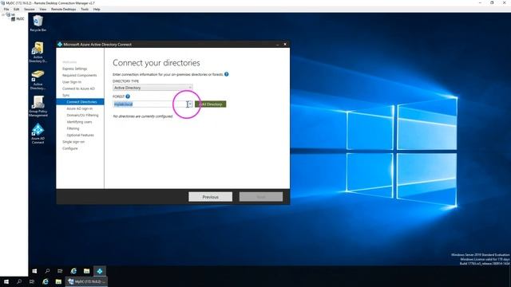Open Internet Explorer in remote taskbar
511x287 pixels.
click(73, 271)
